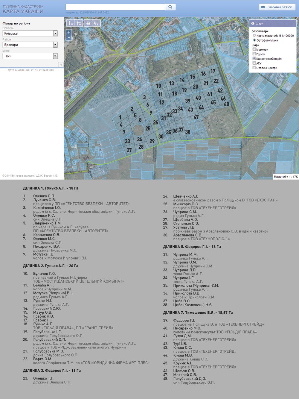Click the Дата оновлення 23.12.2014 text
This screenshot has width=299, height=399.
30,70
